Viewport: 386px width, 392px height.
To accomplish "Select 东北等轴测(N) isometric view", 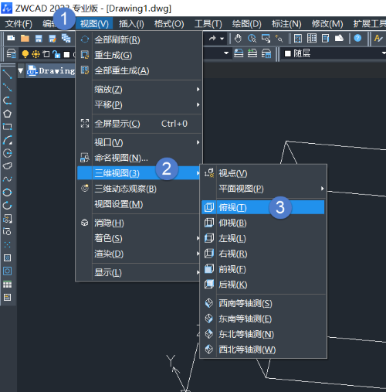I will 263,334.
